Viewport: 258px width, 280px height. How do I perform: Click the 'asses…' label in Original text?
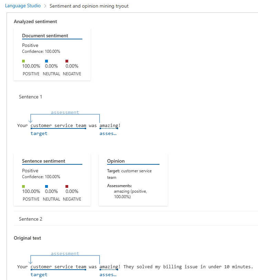coord(108,274)
